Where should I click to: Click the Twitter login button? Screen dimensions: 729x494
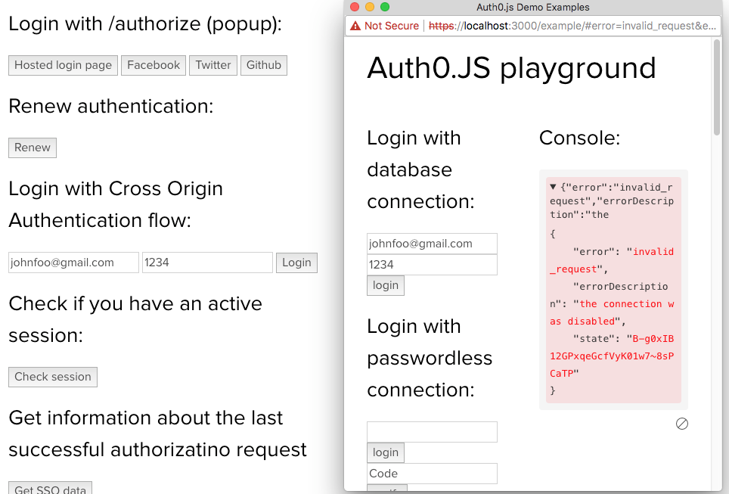point(213,65)
